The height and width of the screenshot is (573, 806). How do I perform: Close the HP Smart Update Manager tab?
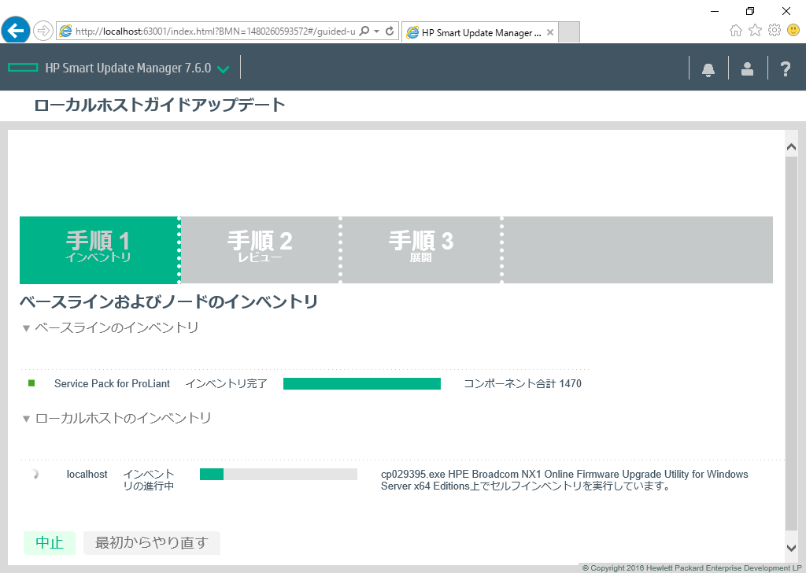(550, 32)
